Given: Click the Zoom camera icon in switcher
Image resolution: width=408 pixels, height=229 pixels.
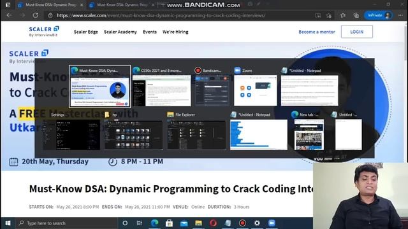Looking at the screenshot, I should pyautogui.click(x=237, y=71).
